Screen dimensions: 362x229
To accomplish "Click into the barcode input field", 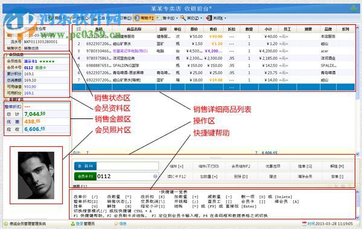I will click(x=128, y=166).
